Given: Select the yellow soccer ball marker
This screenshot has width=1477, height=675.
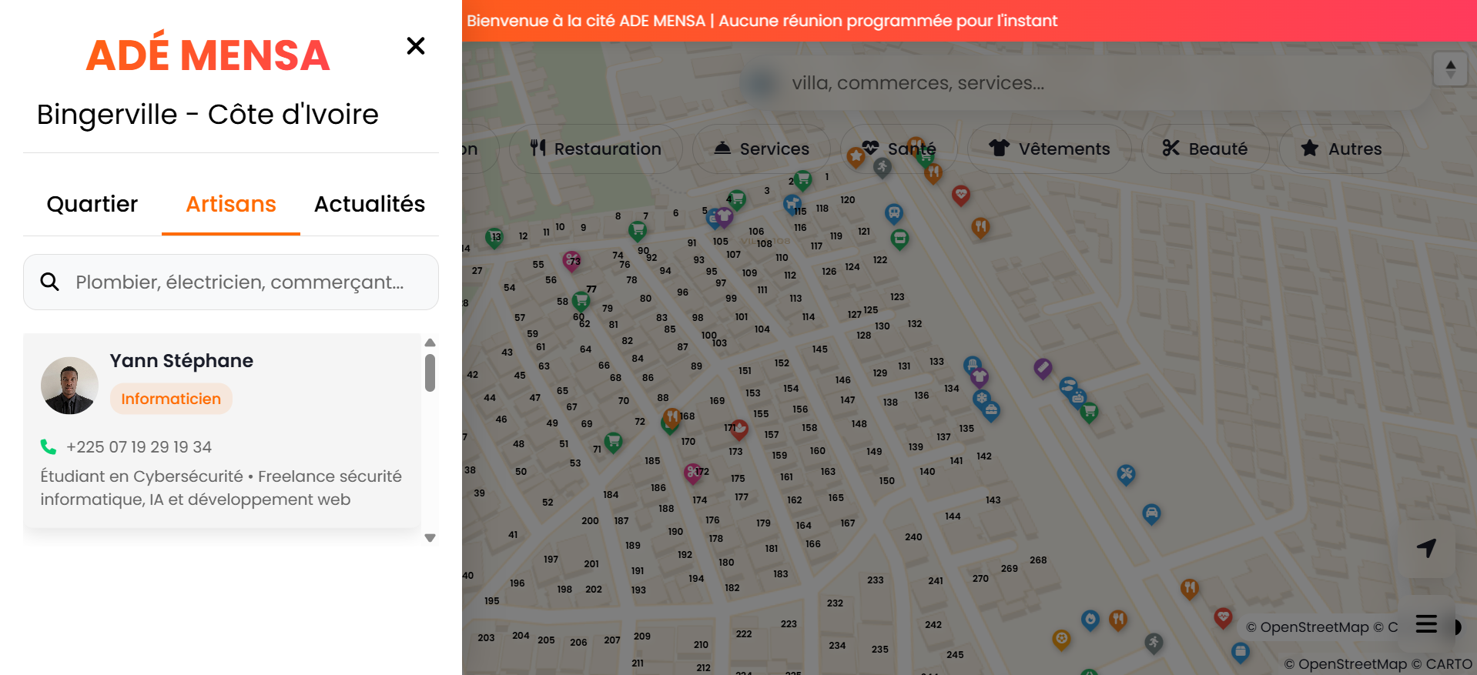Looking at the screenshot, I should [1061, 640].
